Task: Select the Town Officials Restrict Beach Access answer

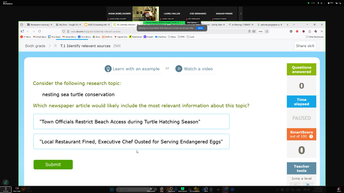Action: [x=131, y=121]
